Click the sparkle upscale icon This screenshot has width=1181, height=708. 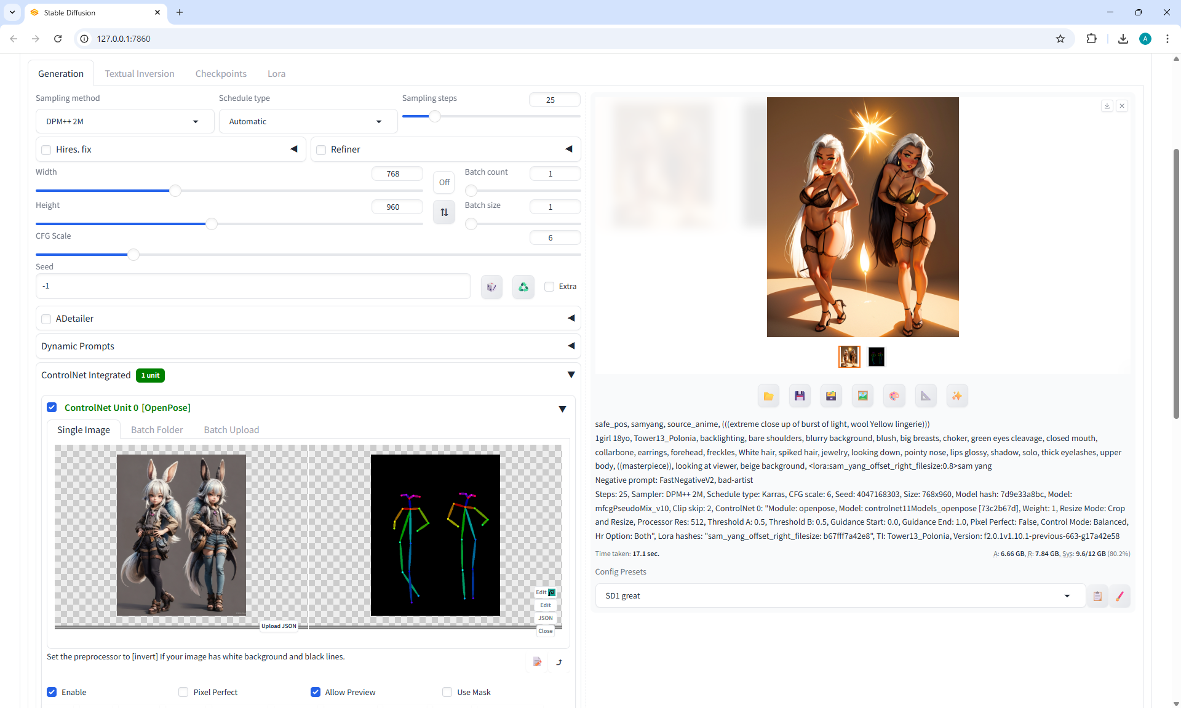[x=956, y=396]
